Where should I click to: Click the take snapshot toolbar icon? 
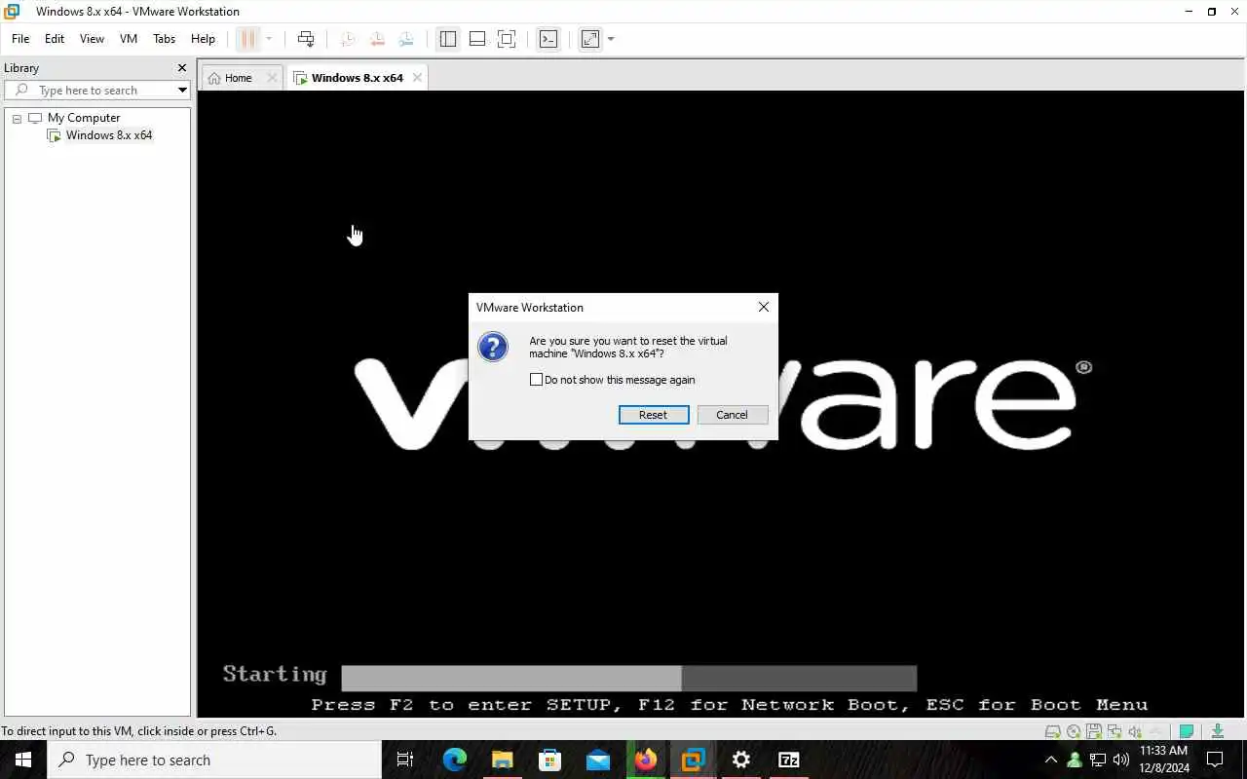coord(348,39)
